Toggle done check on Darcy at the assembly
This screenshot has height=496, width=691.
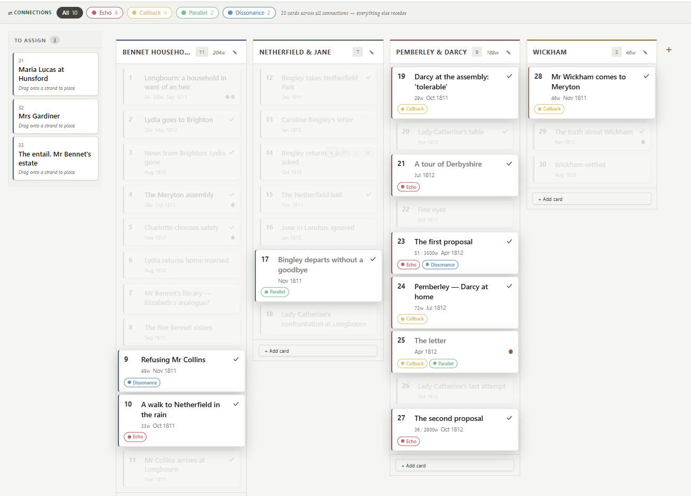pyautogui.click(x=509, y=76)
